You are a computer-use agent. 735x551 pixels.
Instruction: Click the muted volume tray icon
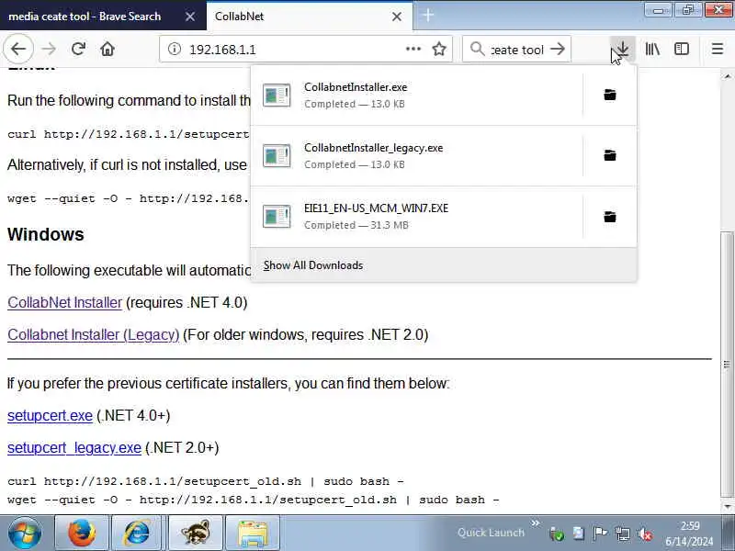(x=645, y=534)
